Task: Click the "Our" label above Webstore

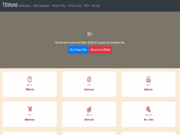Action: click(x=30, y=115)
